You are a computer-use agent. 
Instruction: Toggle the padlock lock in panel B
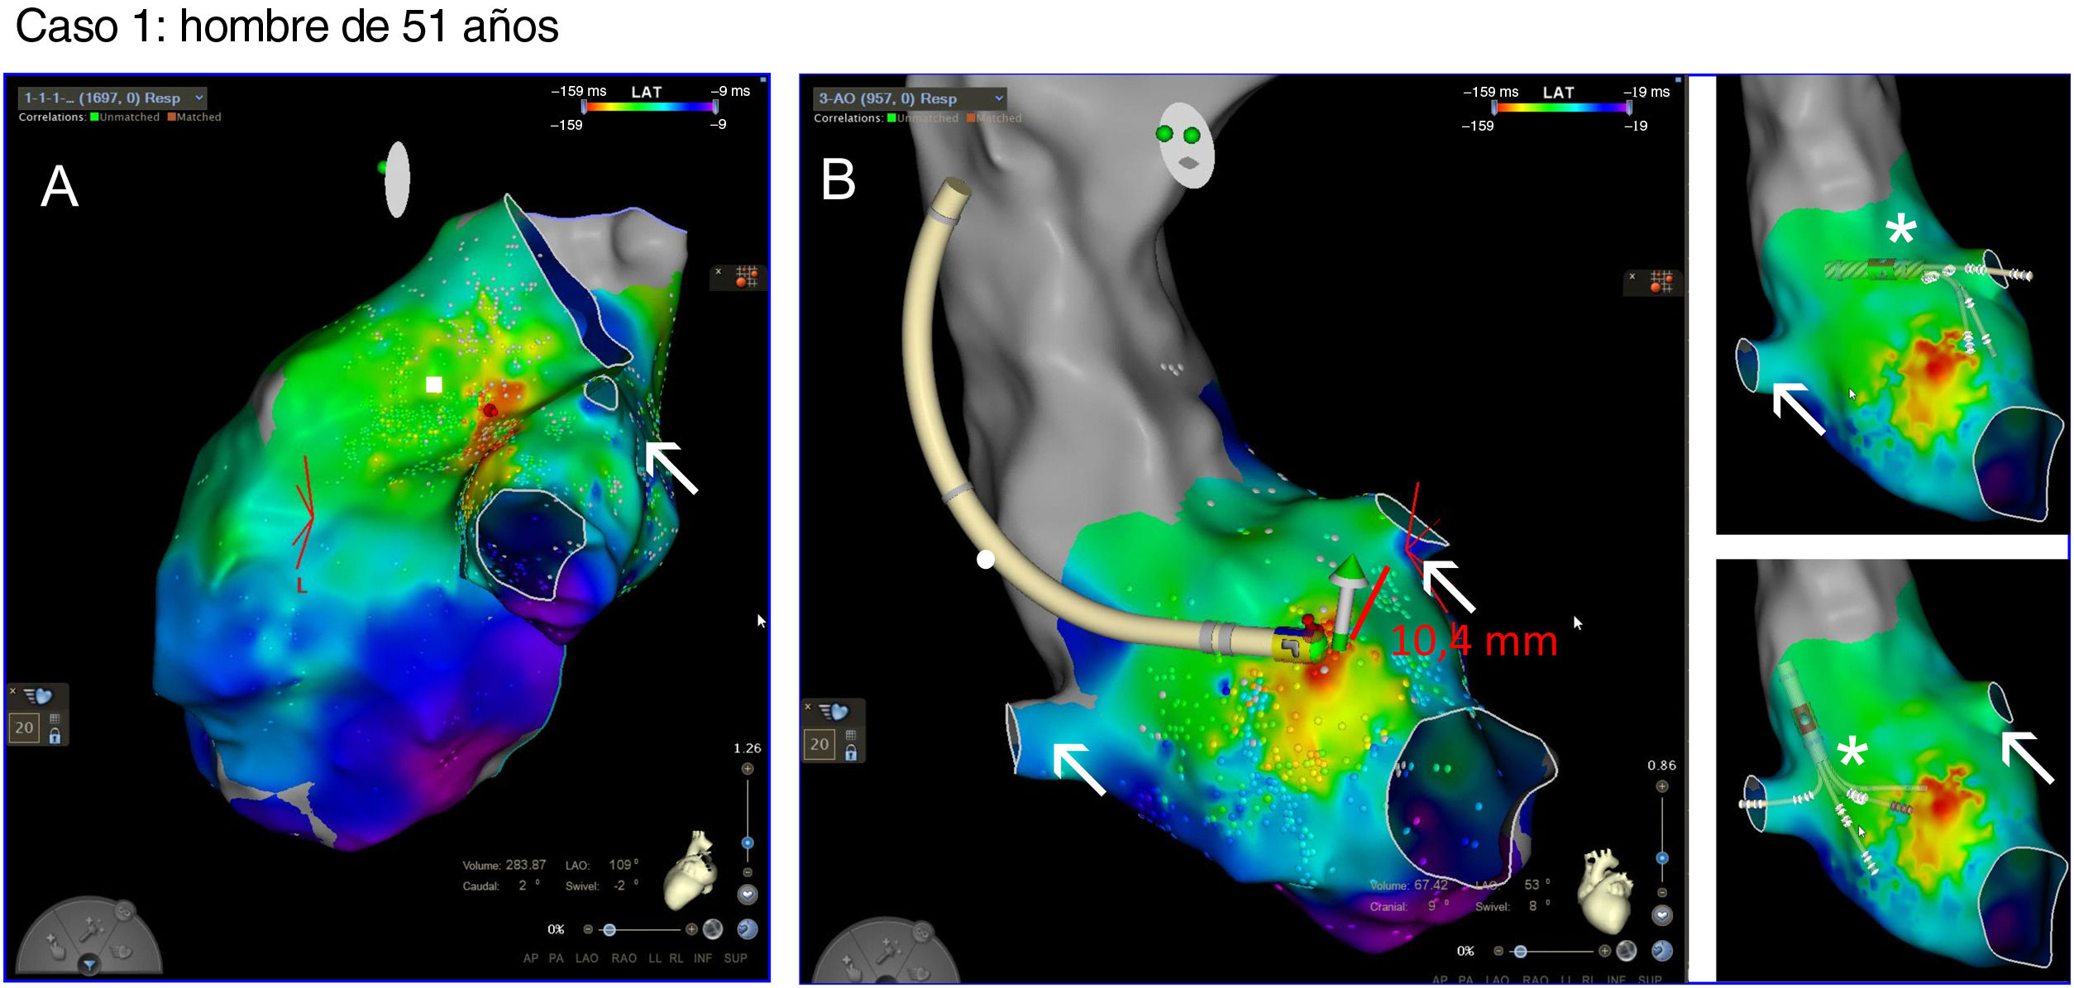(x=851, y=752)
